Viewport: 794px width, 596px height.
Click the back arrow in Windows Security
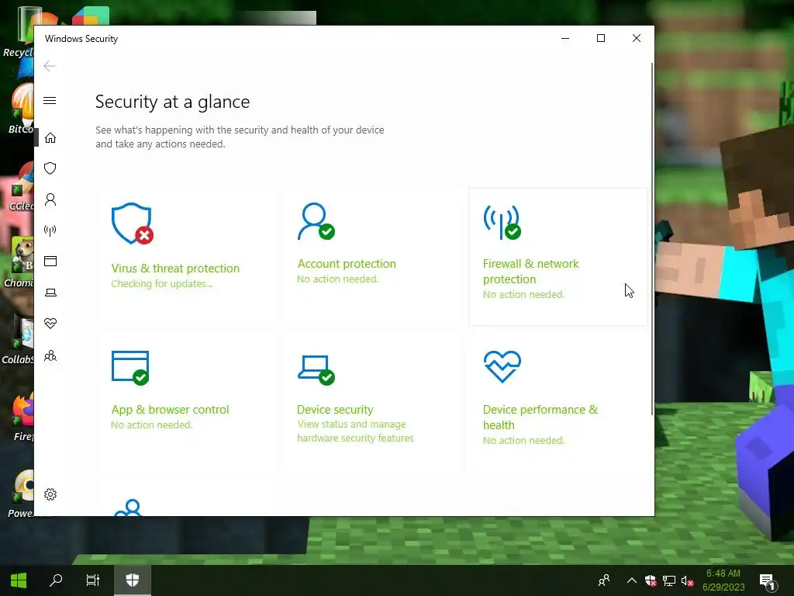[x=50, y=66]
